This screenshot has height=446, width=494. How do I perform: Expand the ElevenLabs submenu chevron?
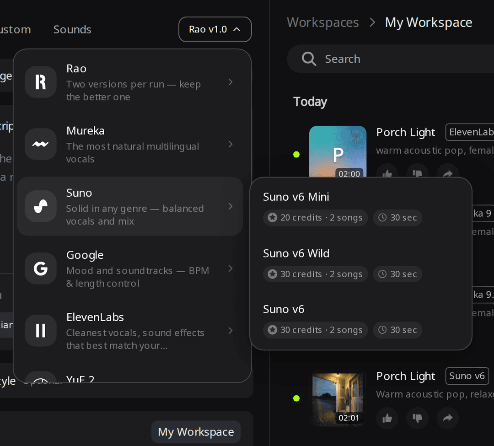(x=231, y=330)
